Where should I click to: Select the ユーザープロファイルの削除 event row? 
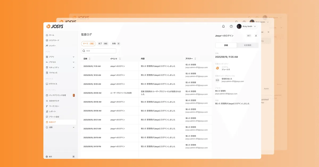[x=146, y=93]
